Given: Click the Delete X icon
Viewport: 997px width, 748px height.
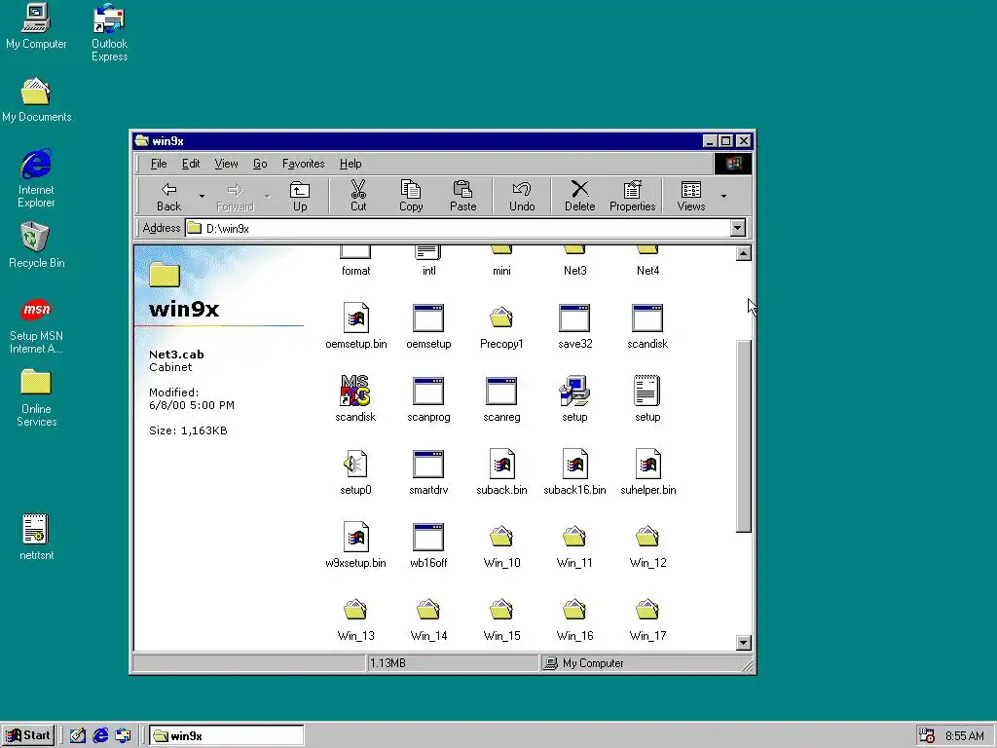Looking at the screenshot, I should (x=580, y=189).
